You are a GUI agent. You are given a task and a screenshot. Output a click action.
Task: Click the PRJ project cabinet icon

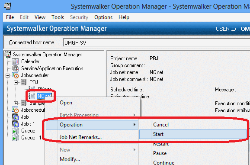tap(24, 82)
